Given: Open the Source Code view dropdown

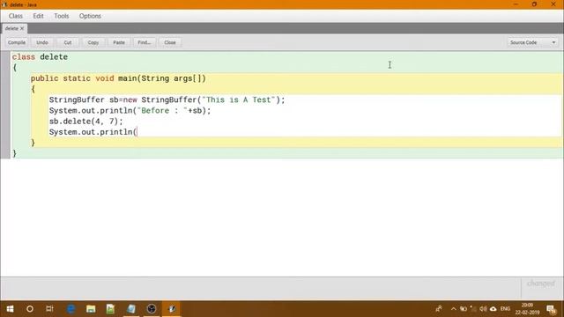Looking at the screenshot, I should (532, 42).
